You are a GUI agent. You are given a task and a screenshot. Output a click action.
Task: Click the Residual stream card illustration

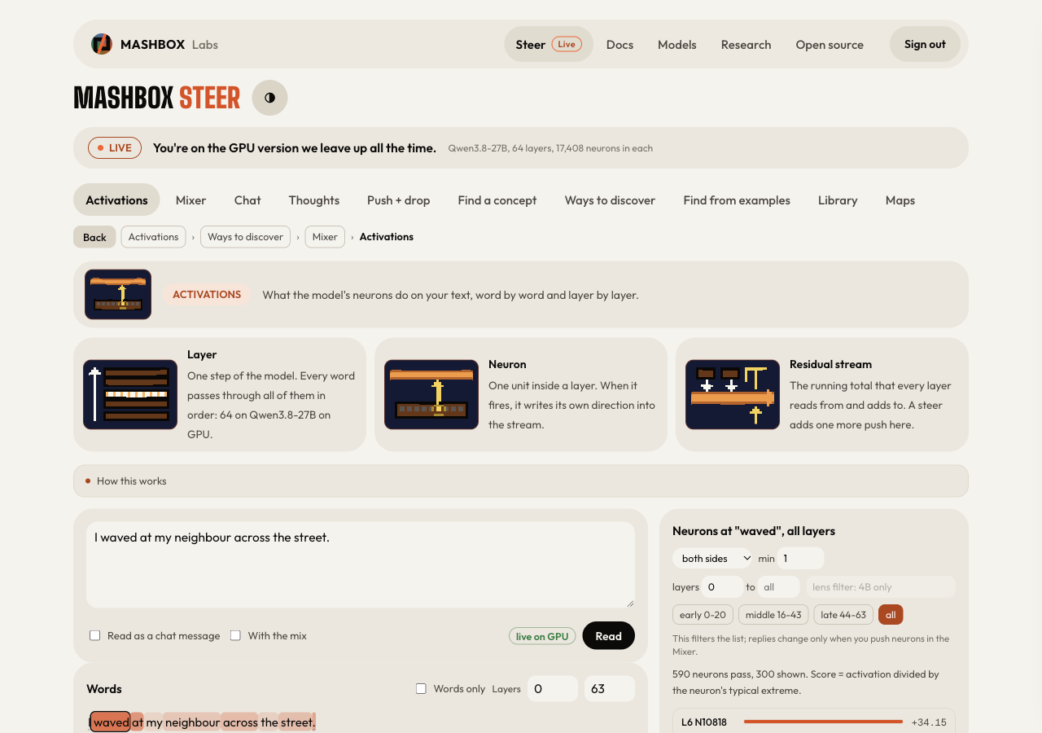pos(733,394)
